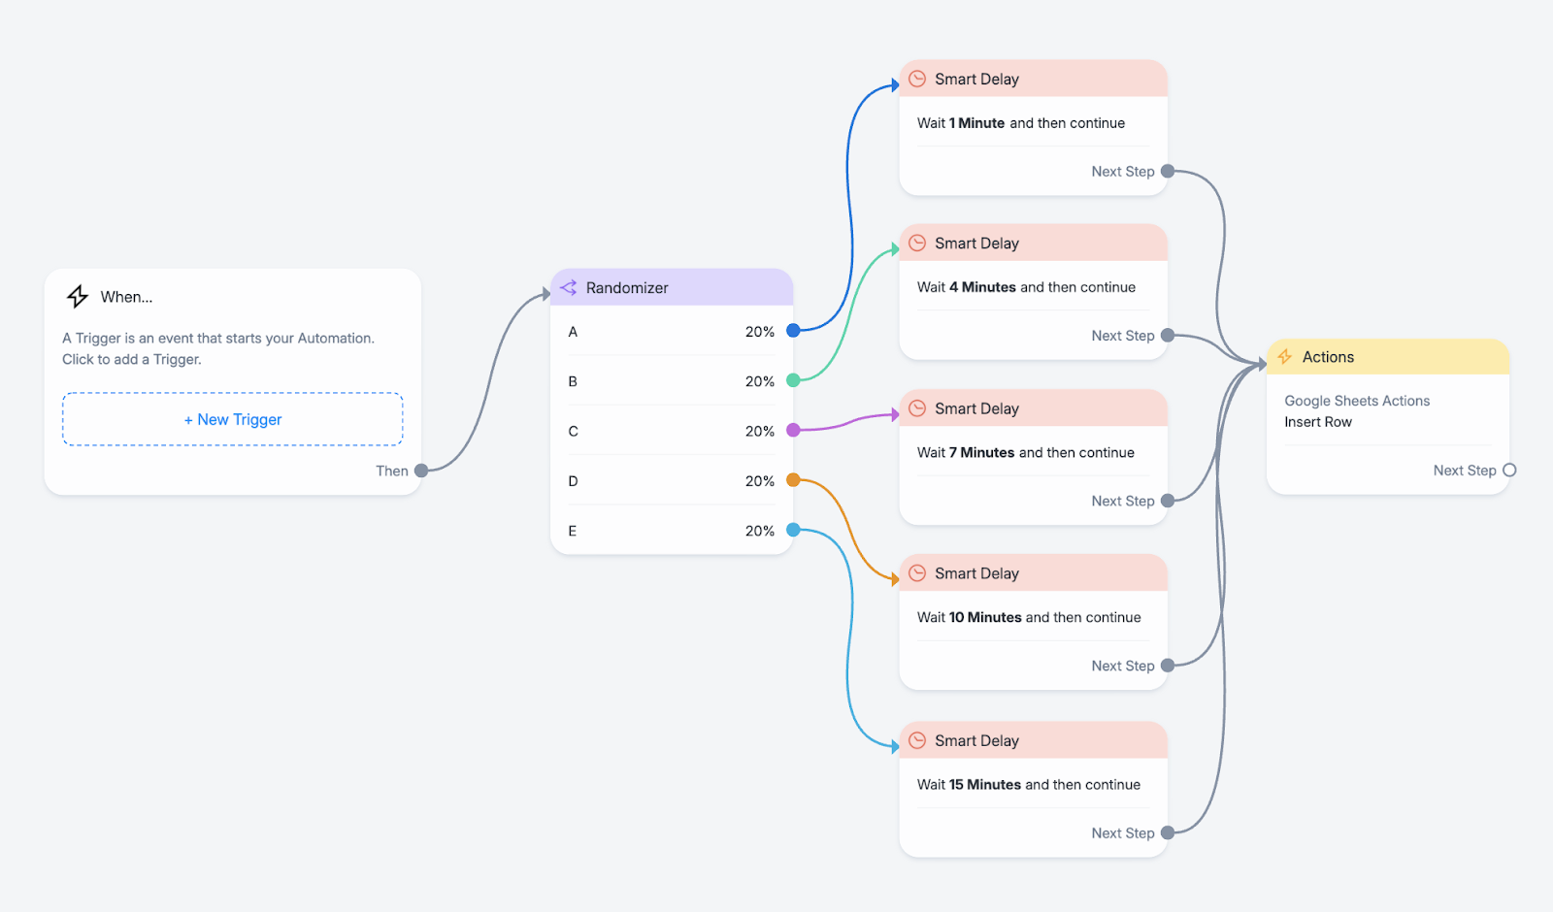Viewport: 1553px width, 912px height.
Task: Open the Google Sheets Insert Row action
Action: pos(1356,411)
